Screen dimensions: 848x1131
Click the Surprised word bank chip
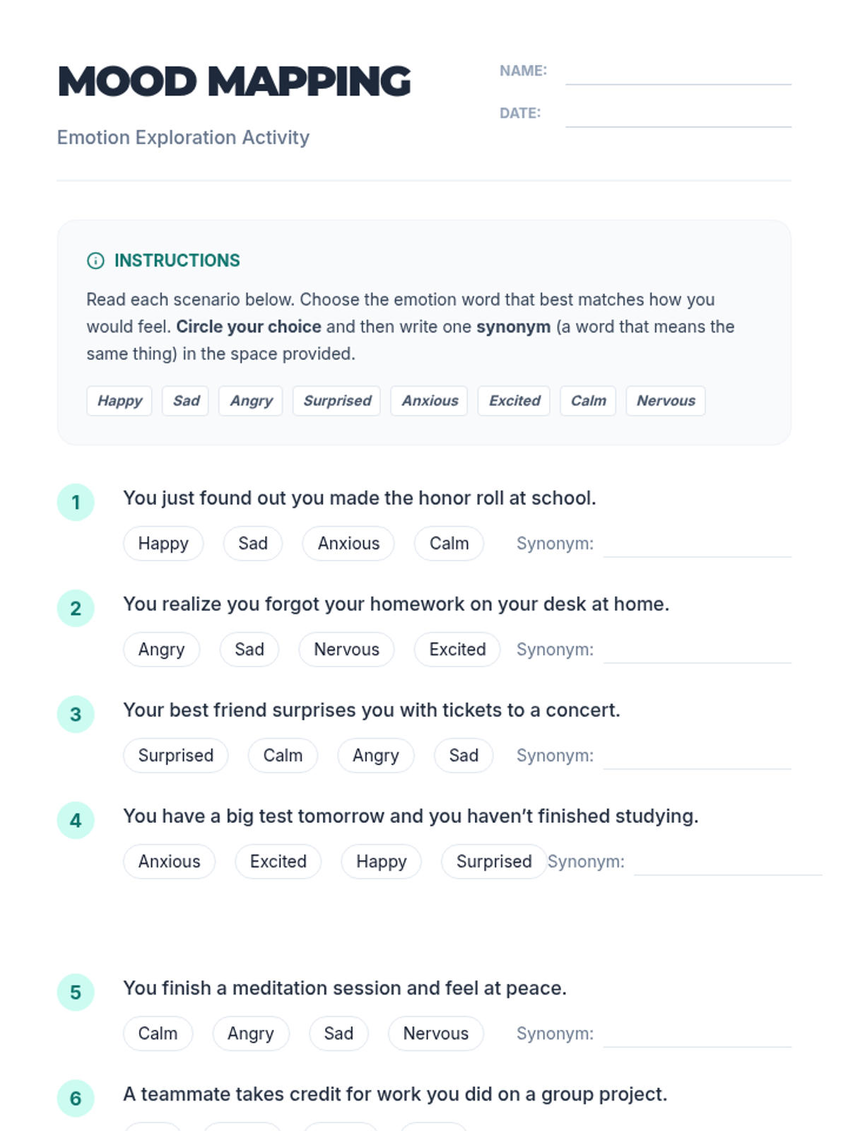[337, 401]
